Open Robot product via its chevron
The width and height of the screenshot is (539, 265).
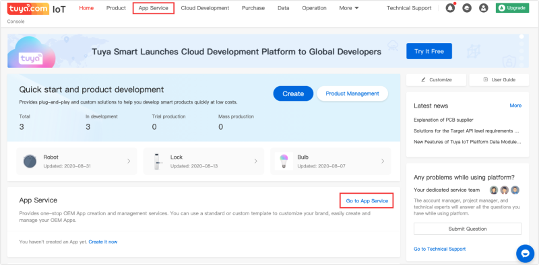129,161
